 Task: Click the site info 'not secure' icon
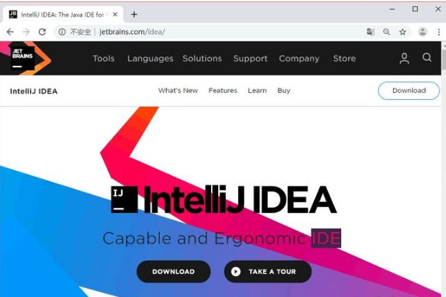[x=62, y=32]
